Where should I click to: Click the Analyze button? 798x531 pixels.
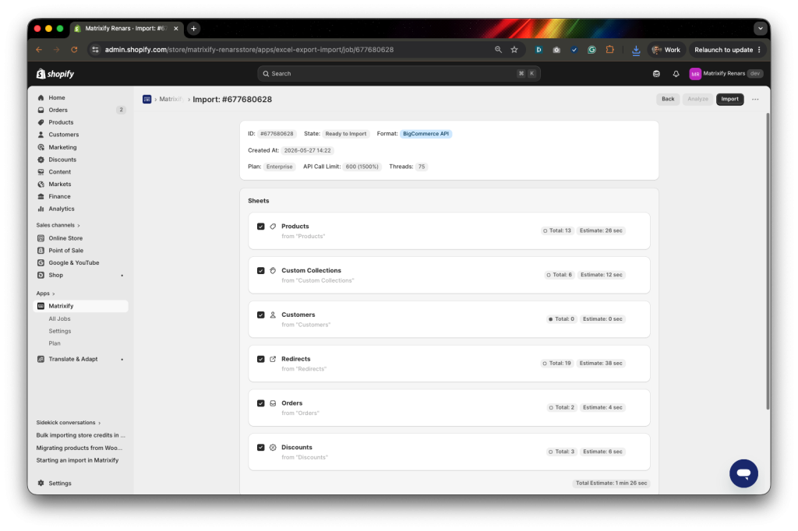(x=697, y=99)
